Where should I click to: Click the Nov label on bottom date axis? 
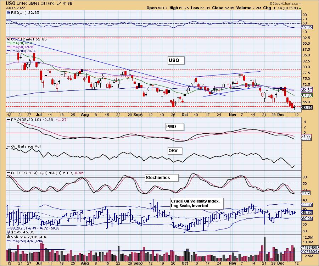[233, 263]
